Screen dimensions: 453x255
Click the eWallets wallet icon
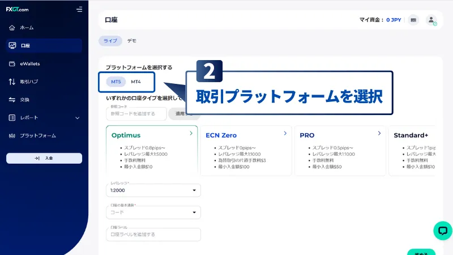point(12,63)
